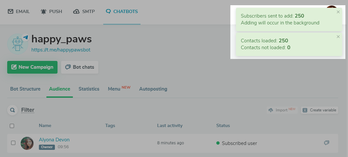Viewport: 348px width, 157px height.
Task: Click the search magnifier icon beside Filter
Action: [12, 110]
